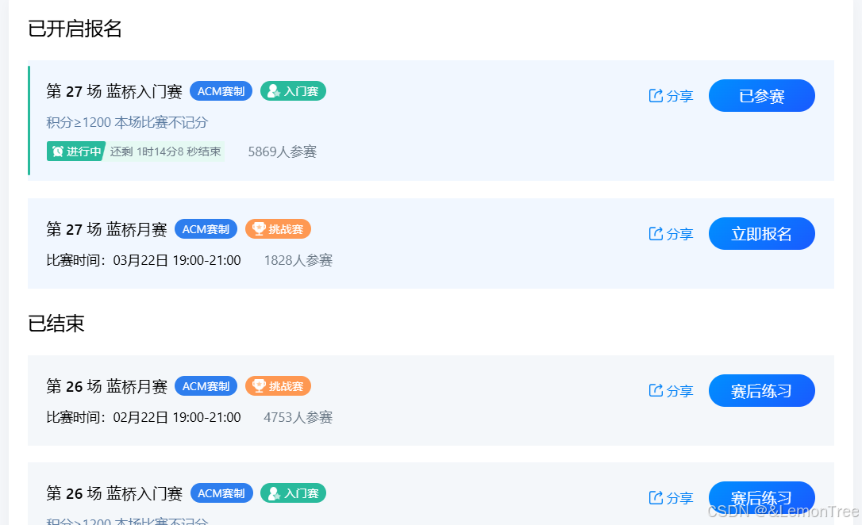Click ACM赛制 tag on 第 26 场 蓝桥入门赛
Screen dimensions: 862x525
(x=221, y=493)
